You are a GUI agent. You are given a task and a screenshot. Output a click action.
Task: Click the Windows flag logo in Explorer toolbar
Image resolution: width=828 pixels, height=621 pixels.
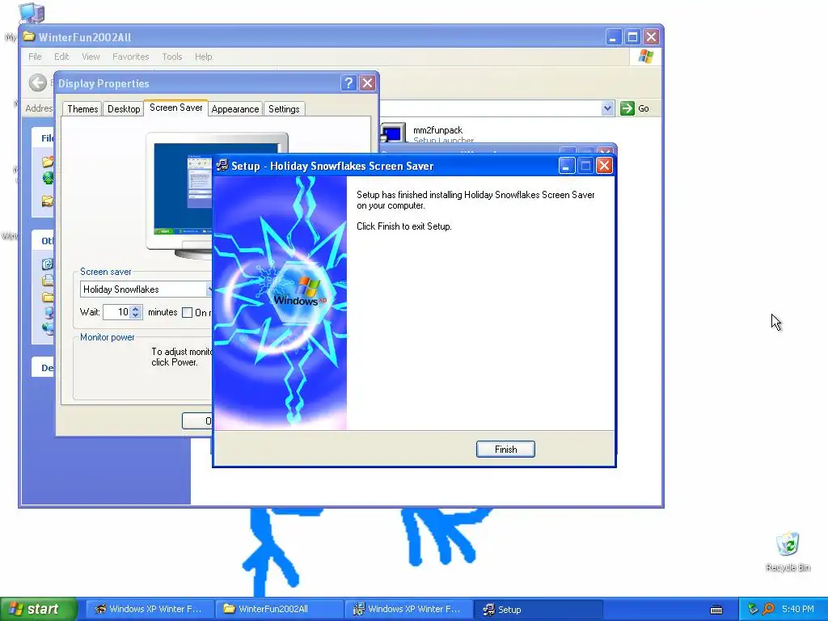(645, 57)
